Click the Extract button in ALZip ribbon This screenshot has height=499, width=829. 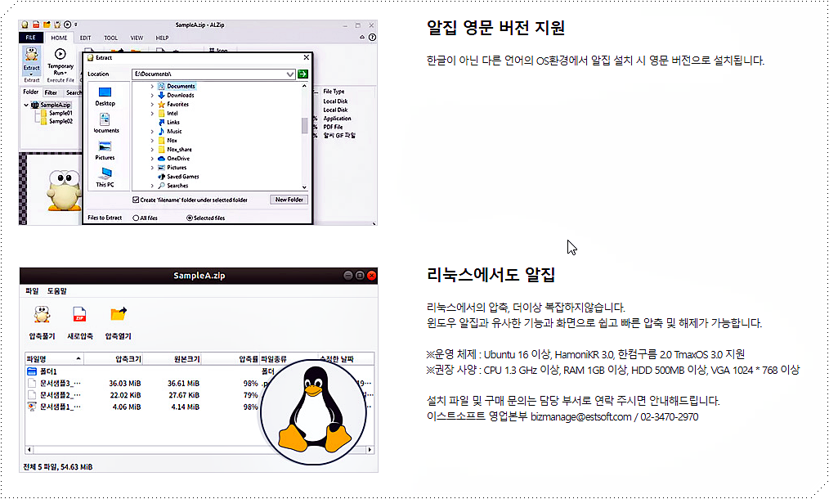[31, 61]
